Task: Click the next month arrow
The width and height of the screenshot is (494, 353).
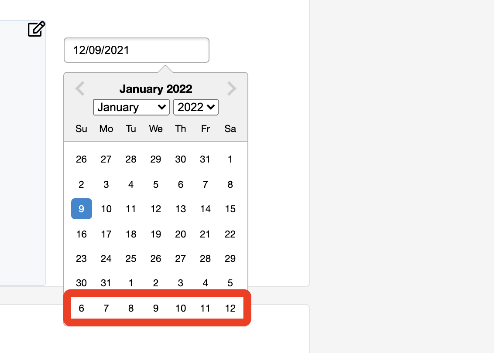Action: (232, 88)
